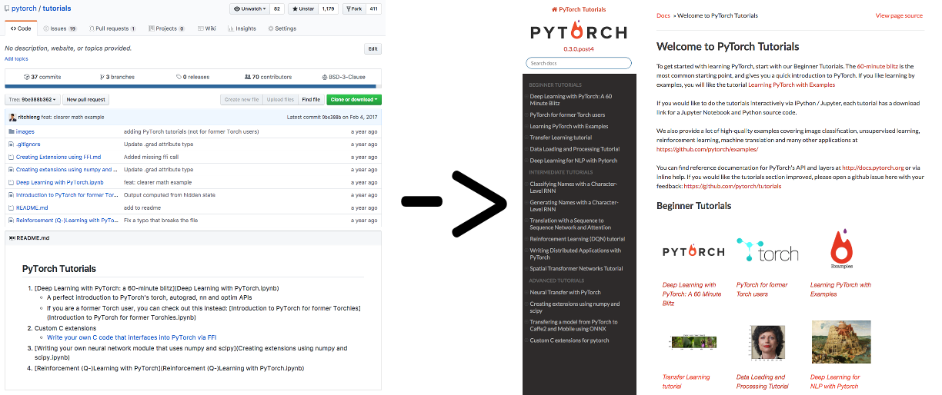The image size is (942, 395).
Task: Click the PyTorch logo in the docs sidebar
Action: [578, 32]
